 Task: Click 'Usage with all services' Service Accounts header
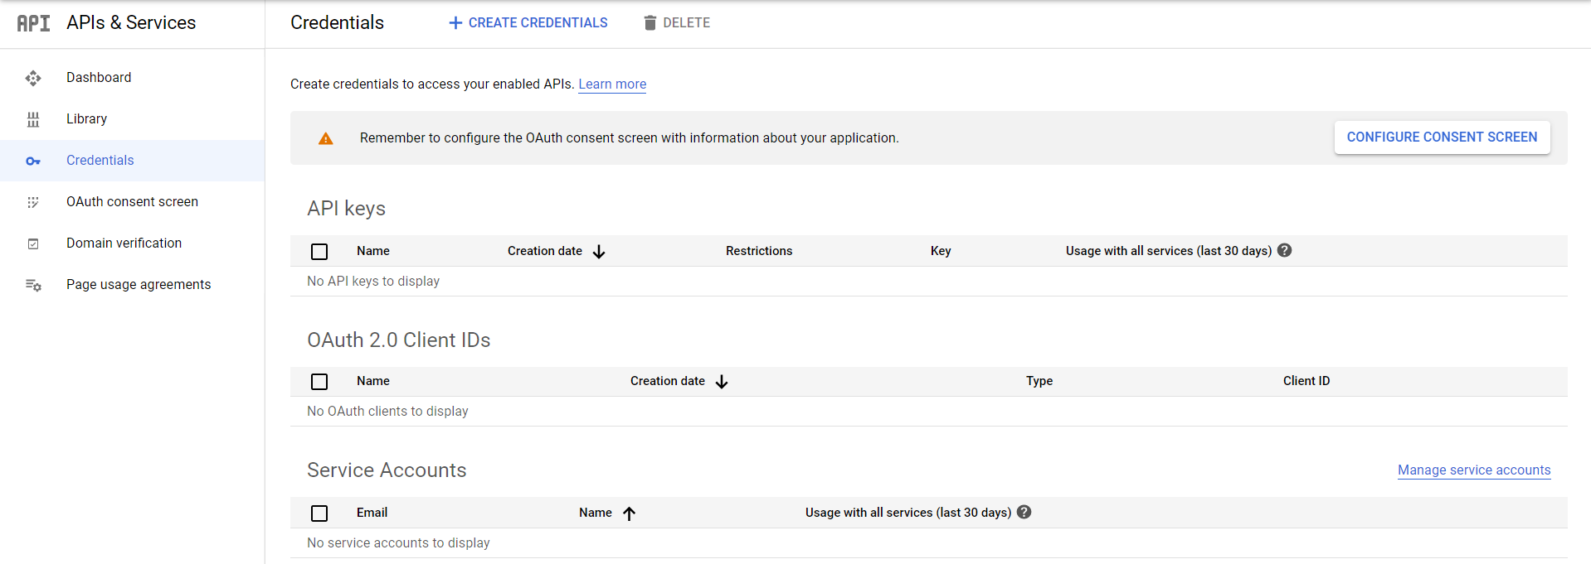(908, 513)
